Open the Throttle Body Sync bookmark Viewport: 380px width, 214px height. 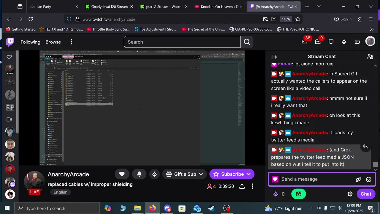pyautogui.click(x=108, y=29)
